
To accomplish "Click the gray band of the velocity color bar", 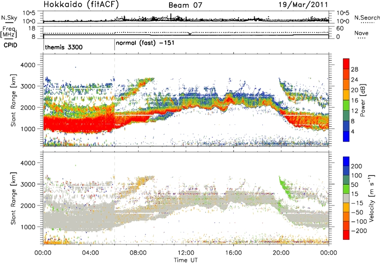I will [x=346, y=198].
